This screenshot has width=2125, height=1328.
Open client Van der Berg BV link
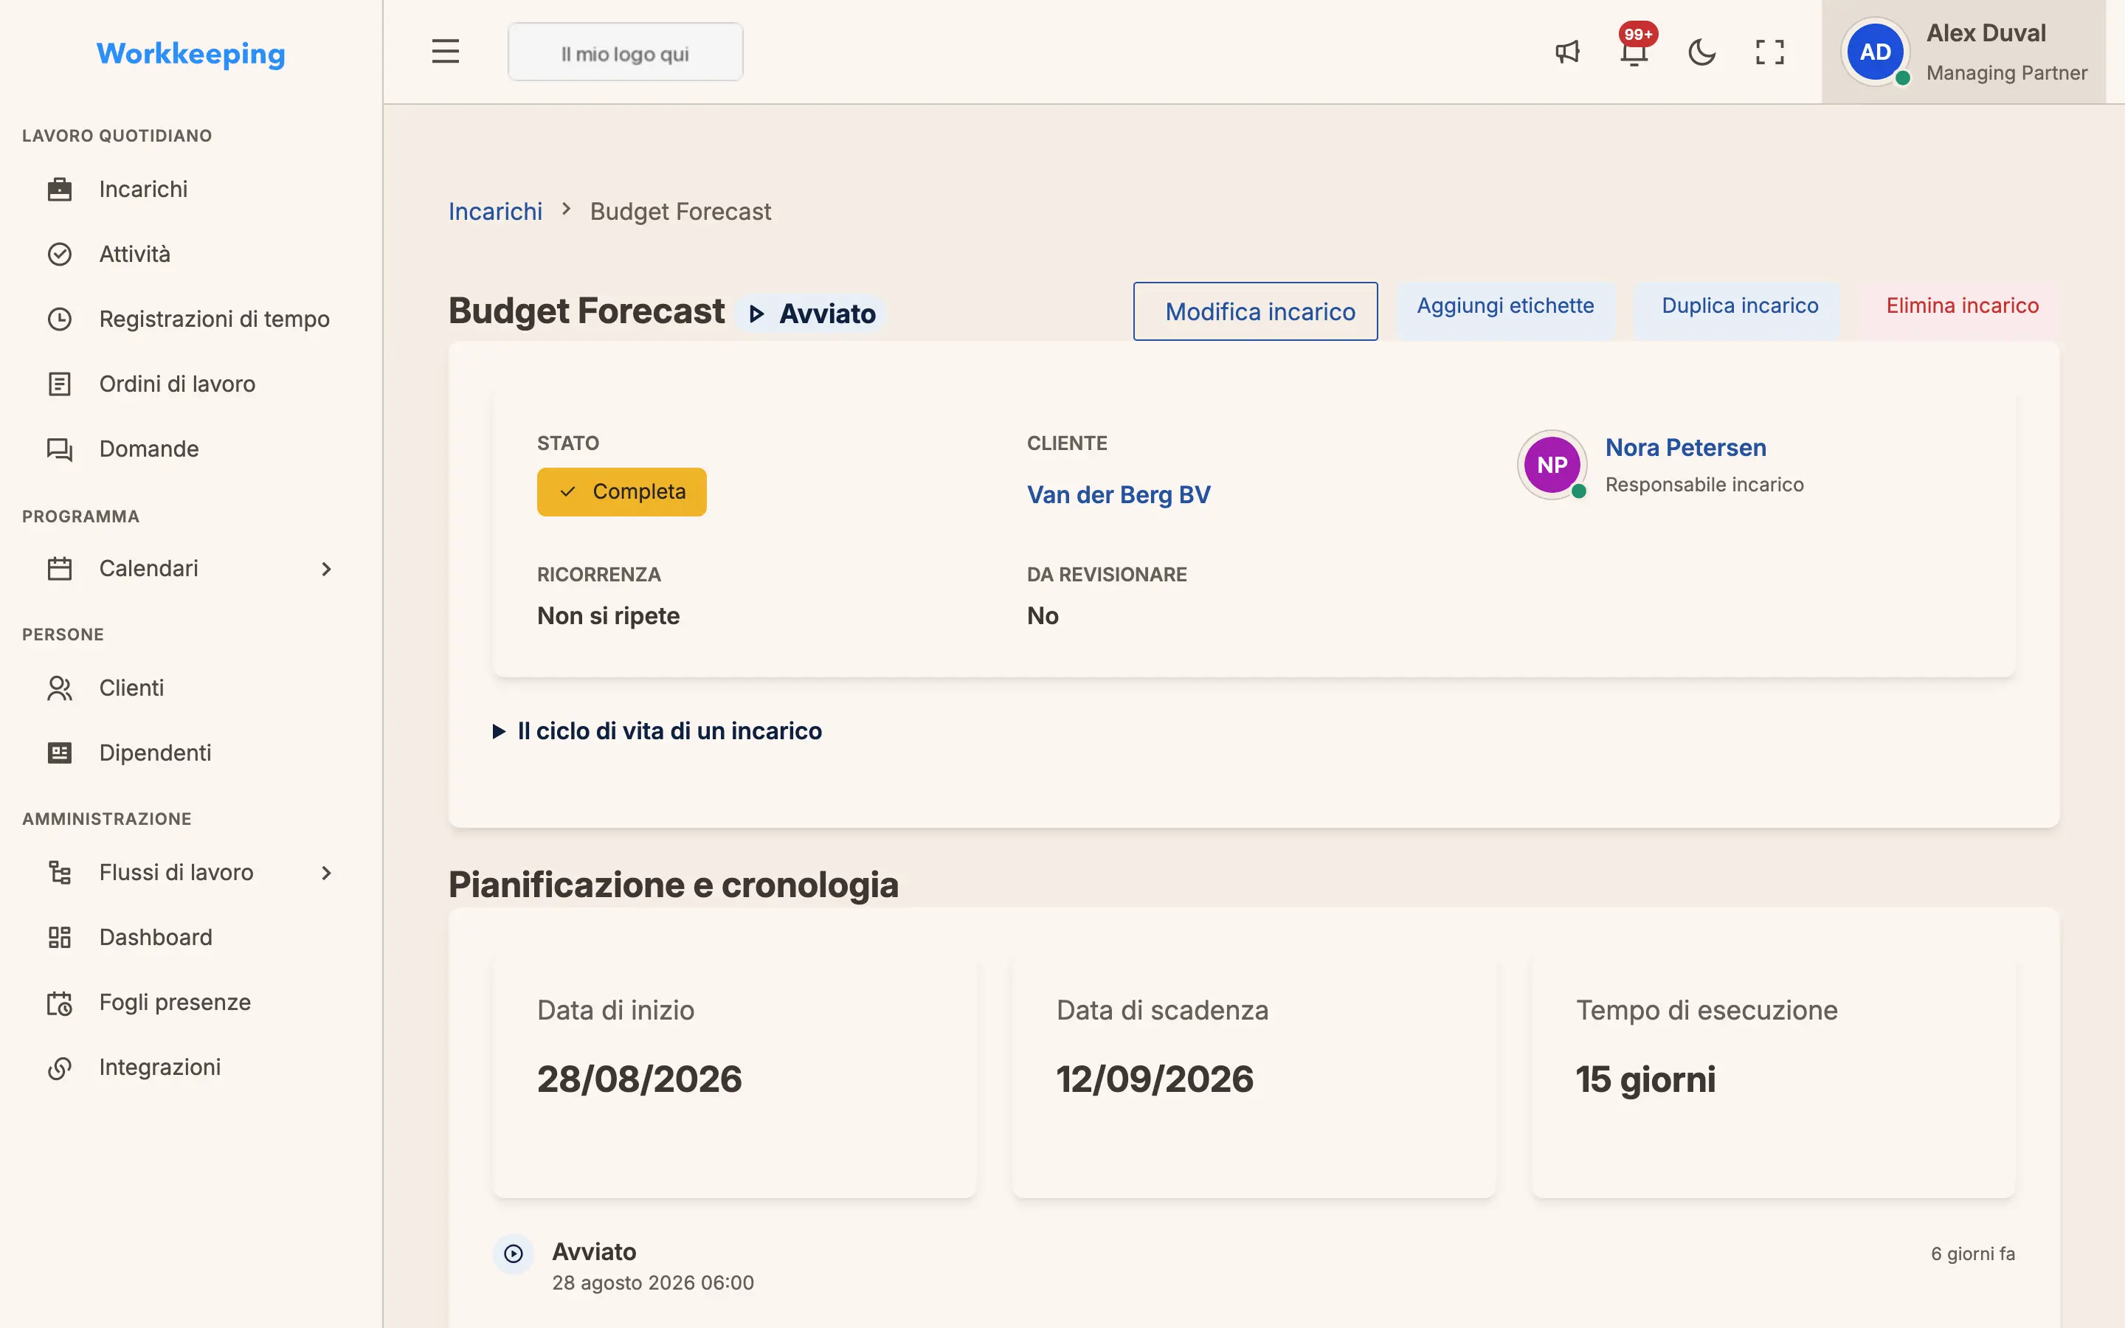[x=1118, y=494]
